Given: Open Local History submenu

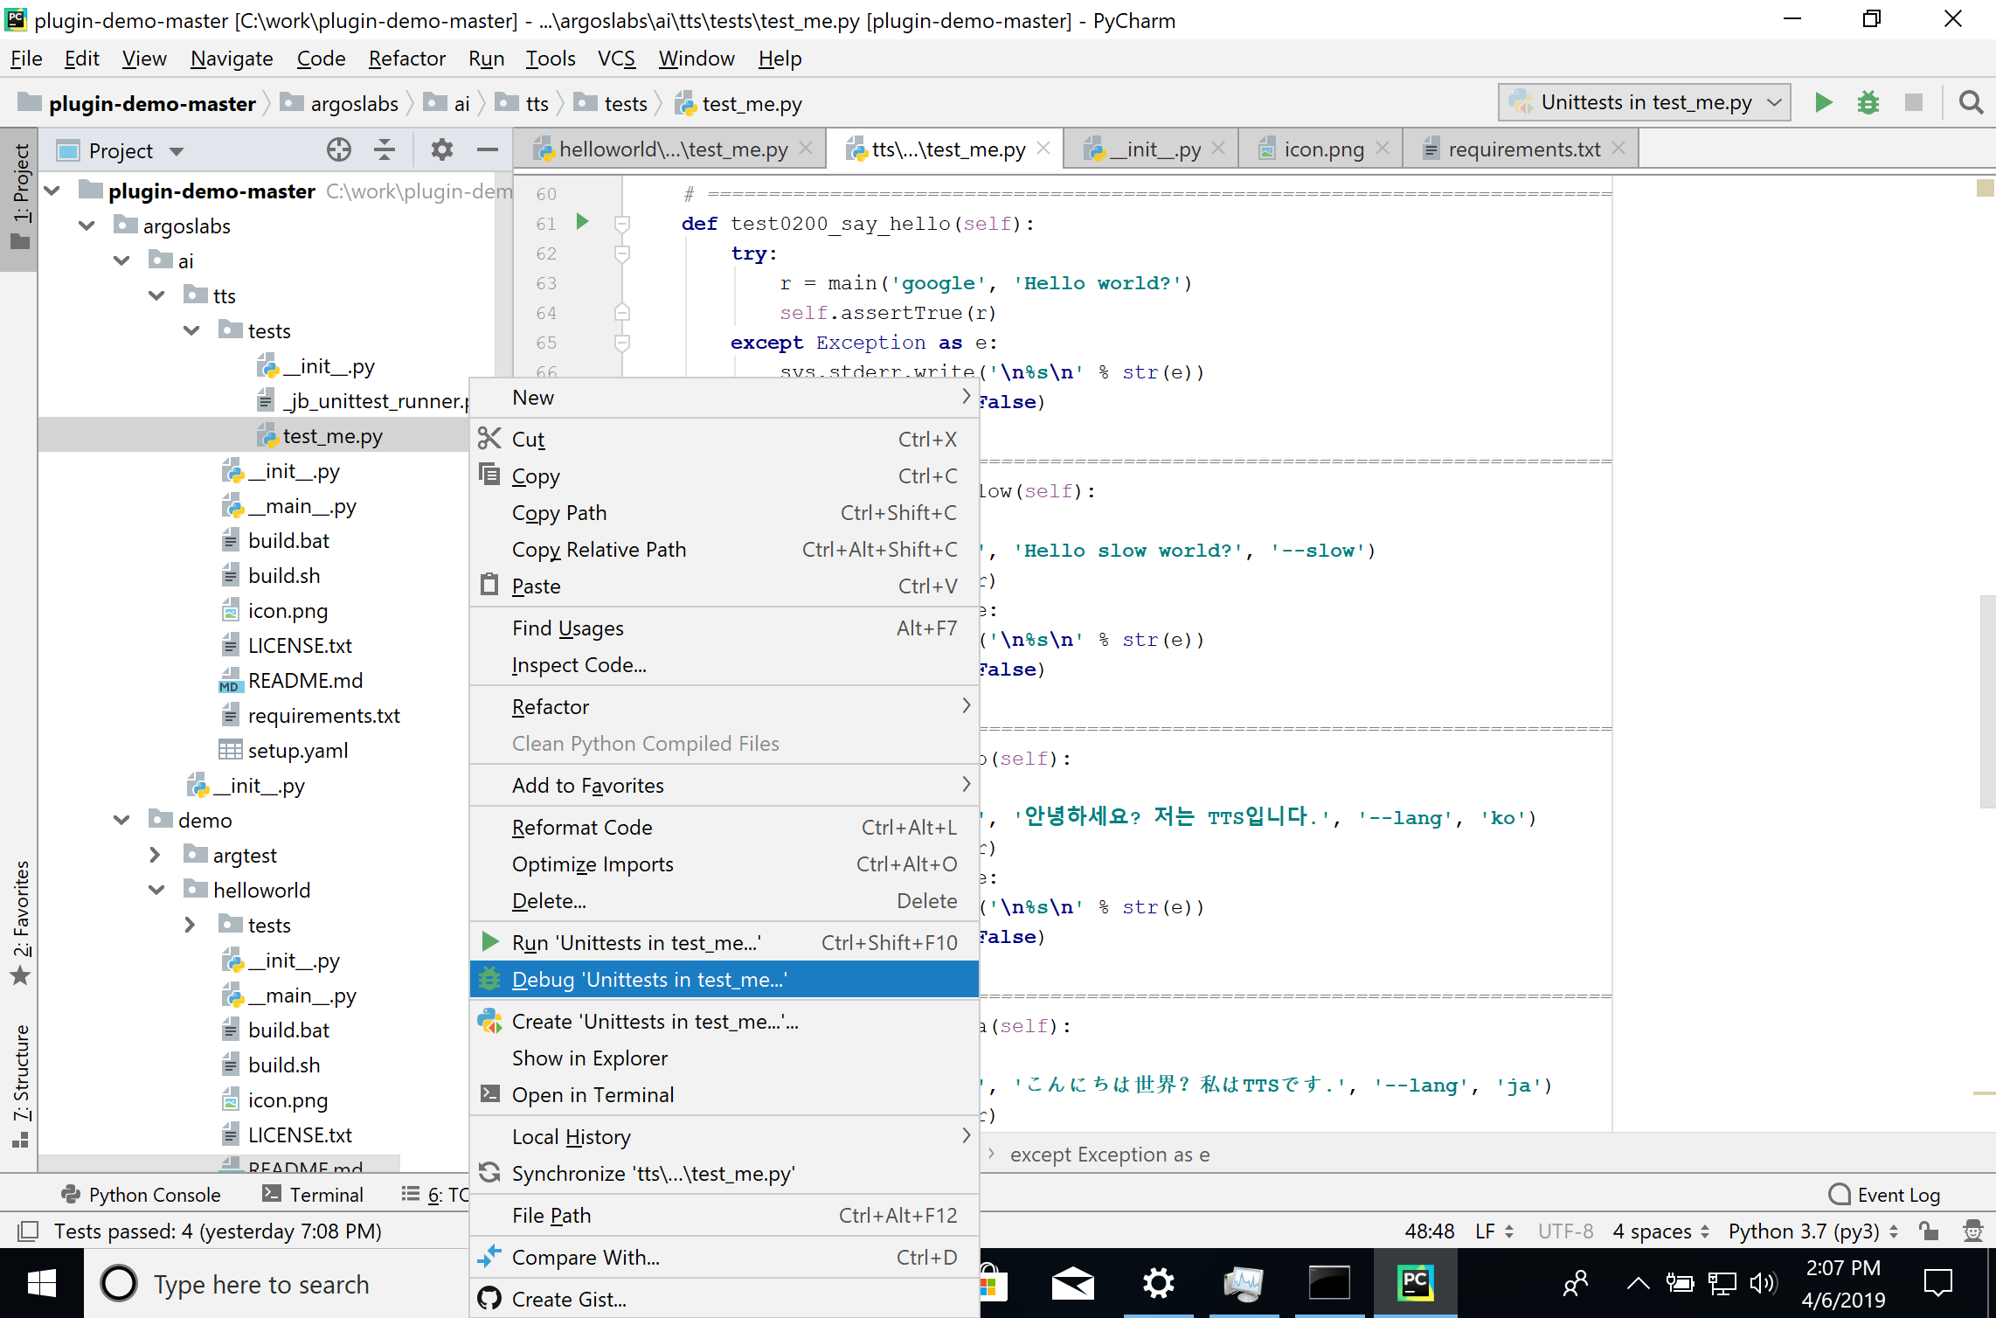Looking at the screenshot, I should pos(724,1136).
